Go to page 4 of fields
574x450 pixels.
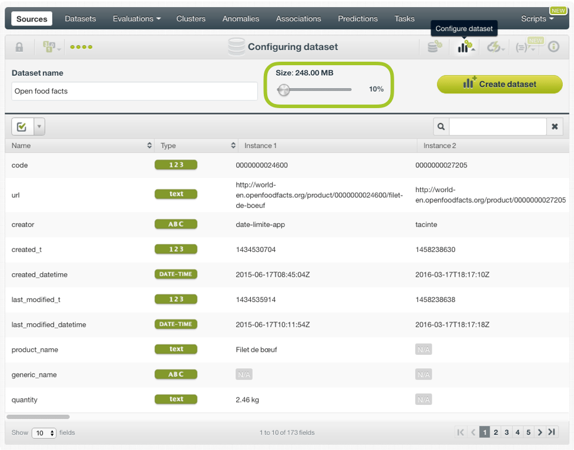pyautogui.click(x=517, y=432)
